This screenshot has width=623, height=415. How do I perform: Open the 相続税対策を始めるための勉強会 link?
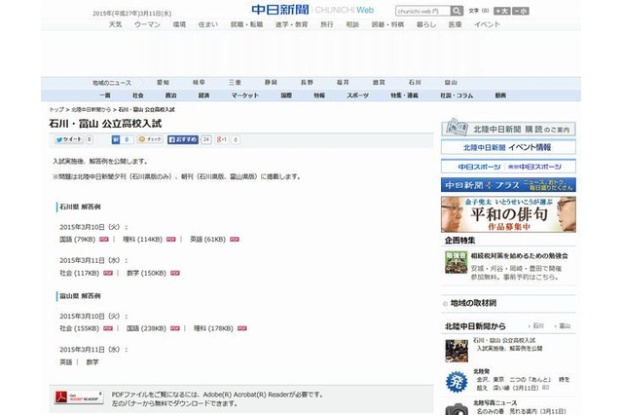coord(519,255)
